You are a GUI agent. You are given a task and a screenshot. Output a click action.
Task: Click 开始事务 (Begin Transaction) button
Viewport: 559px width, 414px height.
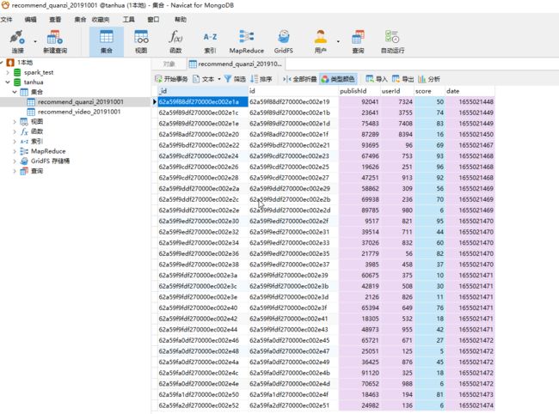pyautogui.click(x=171, y=79)
